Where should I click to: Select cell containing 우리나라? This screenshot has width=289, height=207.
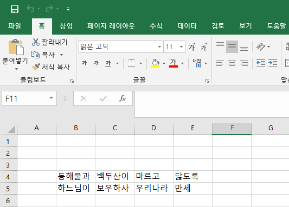pos(153,189)
